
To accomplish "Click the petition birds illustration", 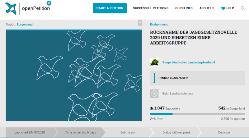I will (74, 76).
